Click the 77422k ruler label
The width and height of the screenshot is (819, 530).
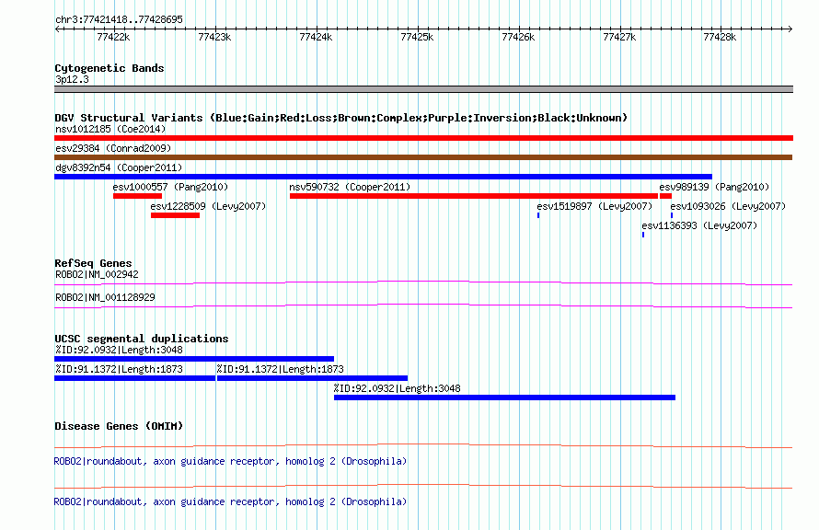(x=113, y=37)
